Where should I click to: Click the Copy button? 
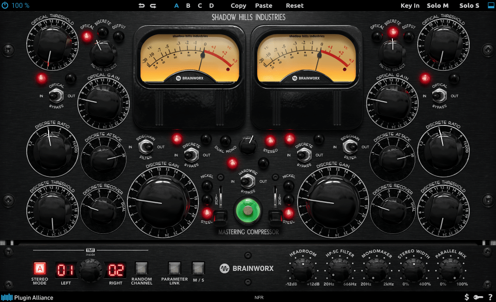click(238, 6)
